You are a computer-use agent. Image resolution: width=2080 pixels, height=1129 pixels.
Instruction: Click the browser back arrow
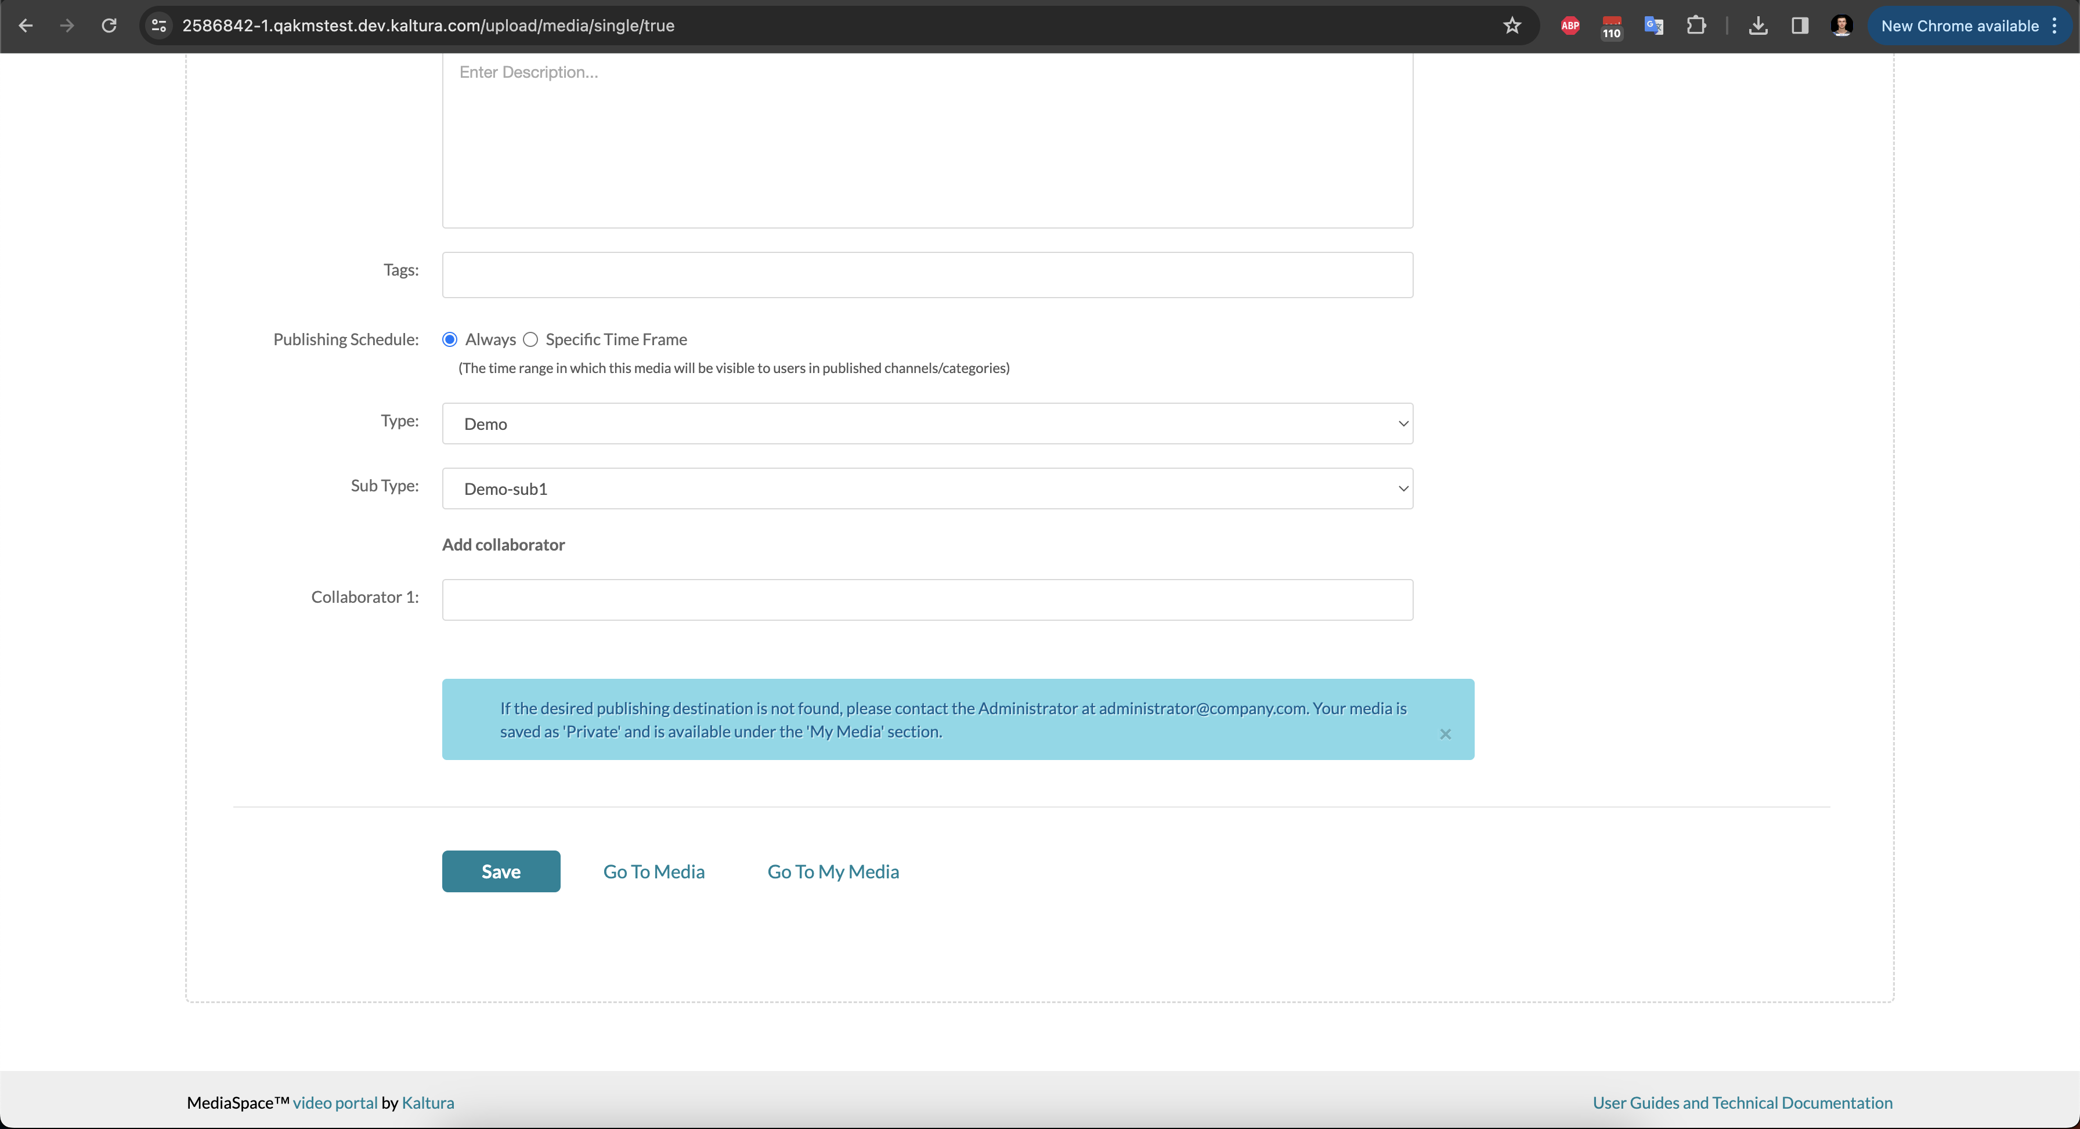25,26
